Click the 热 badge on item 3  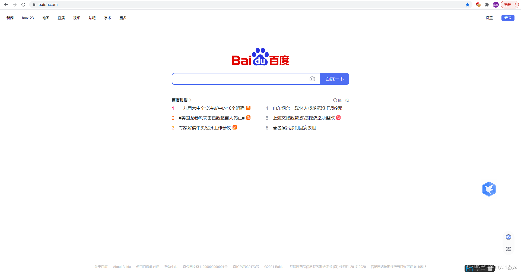235,127
